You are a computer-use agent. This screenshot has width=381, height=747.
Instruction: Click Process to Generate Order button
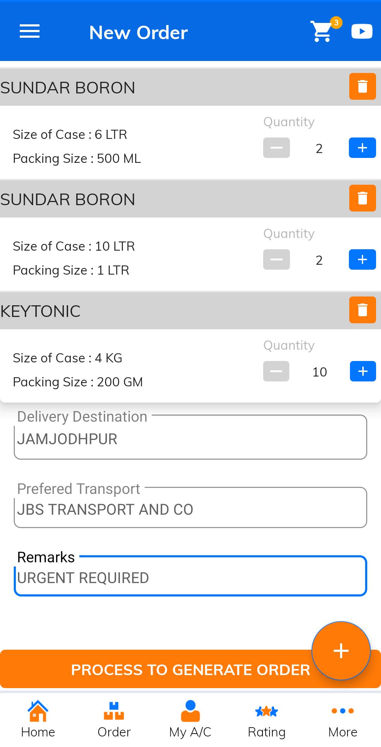pyautogui.click(x=190, y=669)
